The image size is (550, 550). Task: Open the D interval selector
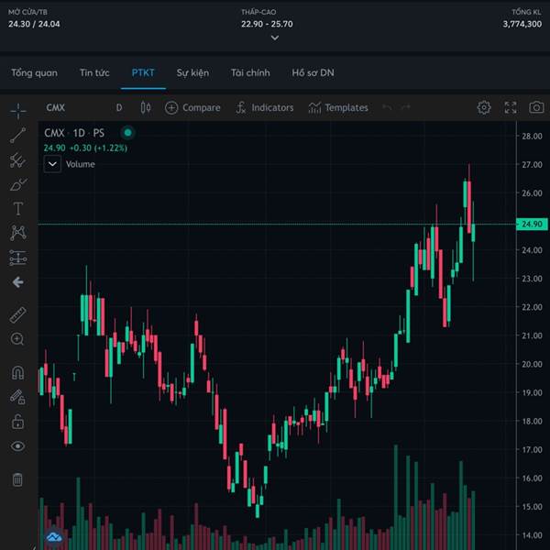[x=119, y=107]
